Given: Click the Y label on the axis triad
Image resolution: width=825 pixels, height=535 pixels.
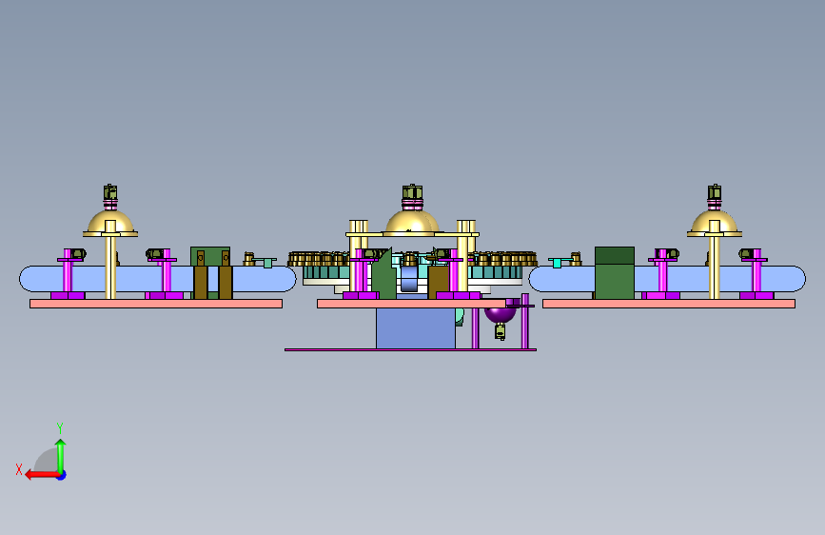Looking at the screenshot, I should (60, 427).
